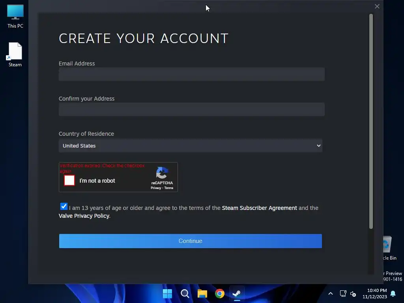Open the Country of Residence dropdown
Screen dimensions: 404x303
(191, 146)
